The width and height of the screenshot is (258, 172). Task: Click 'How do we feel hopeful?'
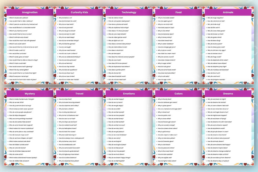[x=116, y=161]
